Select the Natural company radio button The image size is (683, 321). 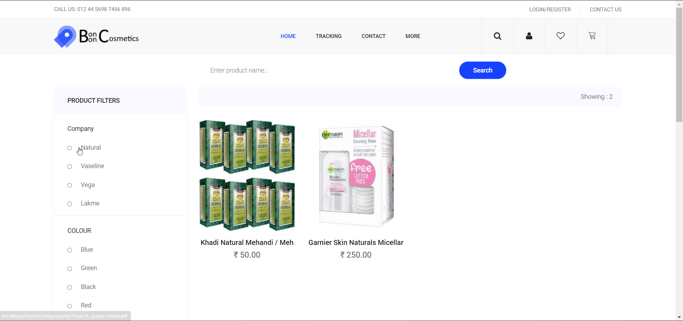point(70,148)
